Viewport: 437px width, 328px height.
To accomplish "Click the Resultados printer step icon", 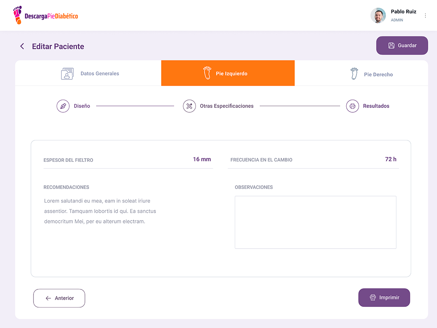I will point(353,106).
